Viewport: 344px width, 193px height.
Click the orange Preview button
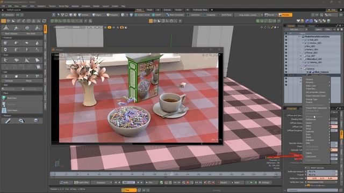[285, 15]
